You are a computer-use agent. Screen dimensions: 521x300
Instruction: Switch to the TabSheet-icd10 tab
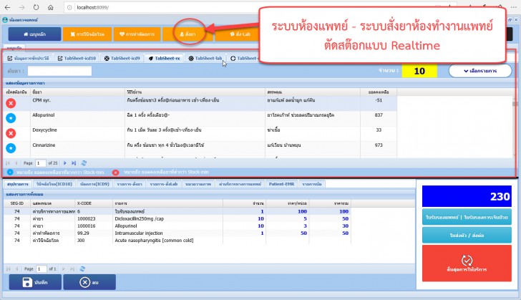coord(77,58)
